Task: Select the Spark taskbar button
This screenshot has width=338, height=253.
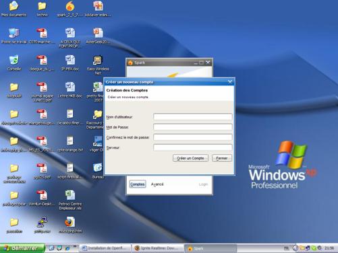Action: 210,248
